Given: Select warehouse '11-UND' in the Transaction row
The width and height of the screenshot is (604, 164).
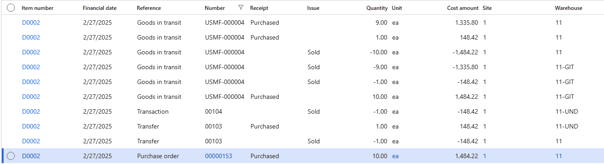Looking at the screenshot, I should (567, 111).
